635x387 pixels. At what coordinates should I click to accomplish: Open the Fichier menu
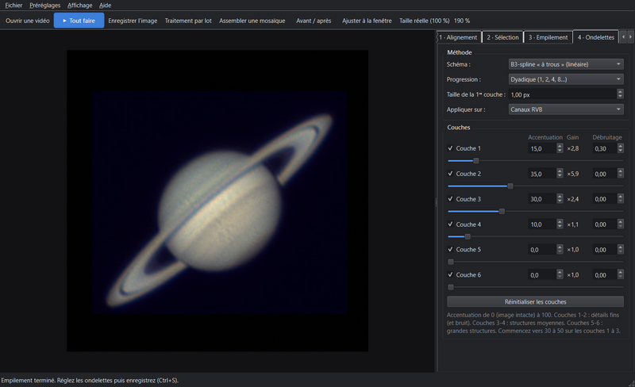pyautogui.click(x=13, y=6)
